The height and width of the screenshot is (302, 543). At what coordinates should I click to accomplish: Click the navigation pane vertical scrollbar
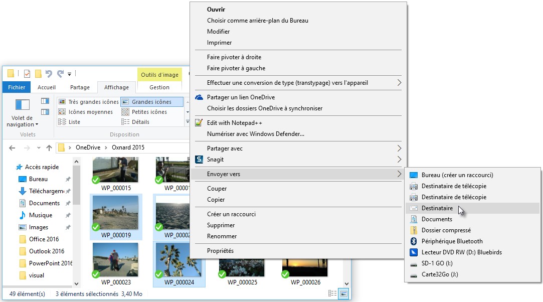pyautogui.click(x=76, y=186)
